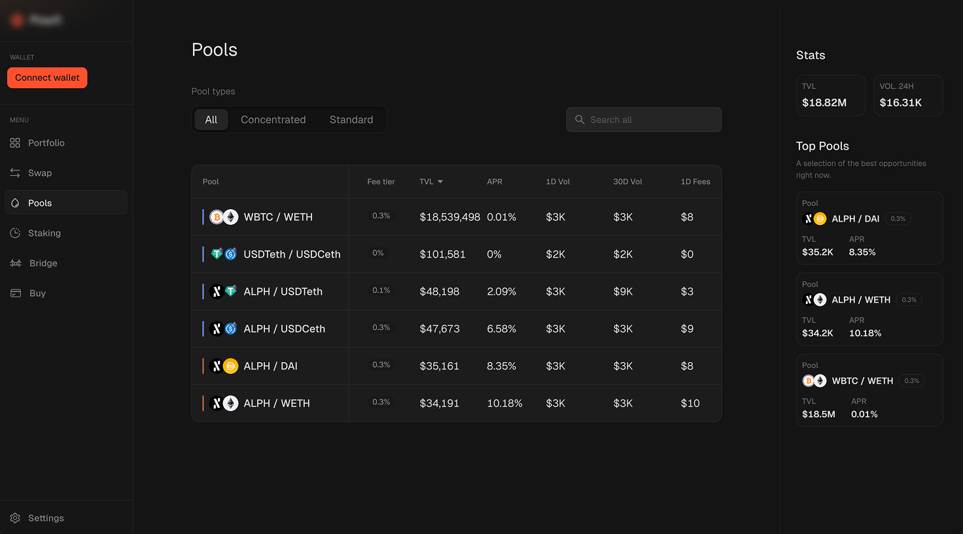
Task: Click the 0.3% fee badge on ALPH / WETH card
Action: tap(909, 300)
